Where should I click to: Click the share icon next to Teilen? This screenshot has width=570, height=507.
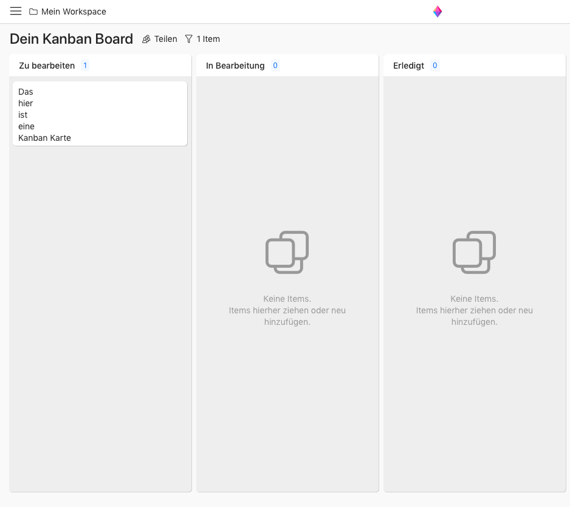[x=146, y=39]
